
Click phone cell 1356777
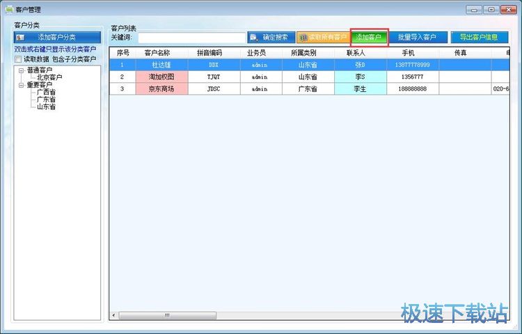click(x=413, y=77)
